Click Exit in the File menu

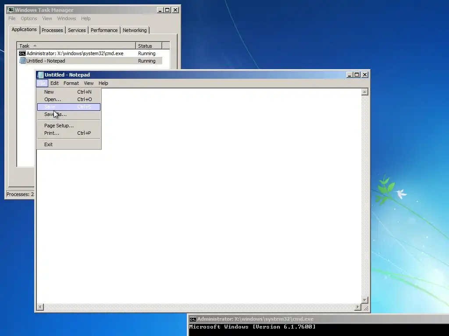pos(69,144)
